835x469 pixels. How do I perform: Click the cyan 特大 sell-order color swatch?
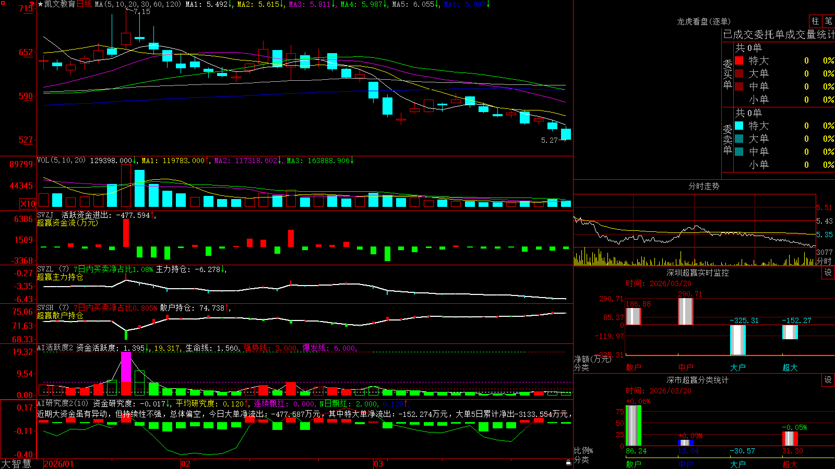[x=739, y=126]
